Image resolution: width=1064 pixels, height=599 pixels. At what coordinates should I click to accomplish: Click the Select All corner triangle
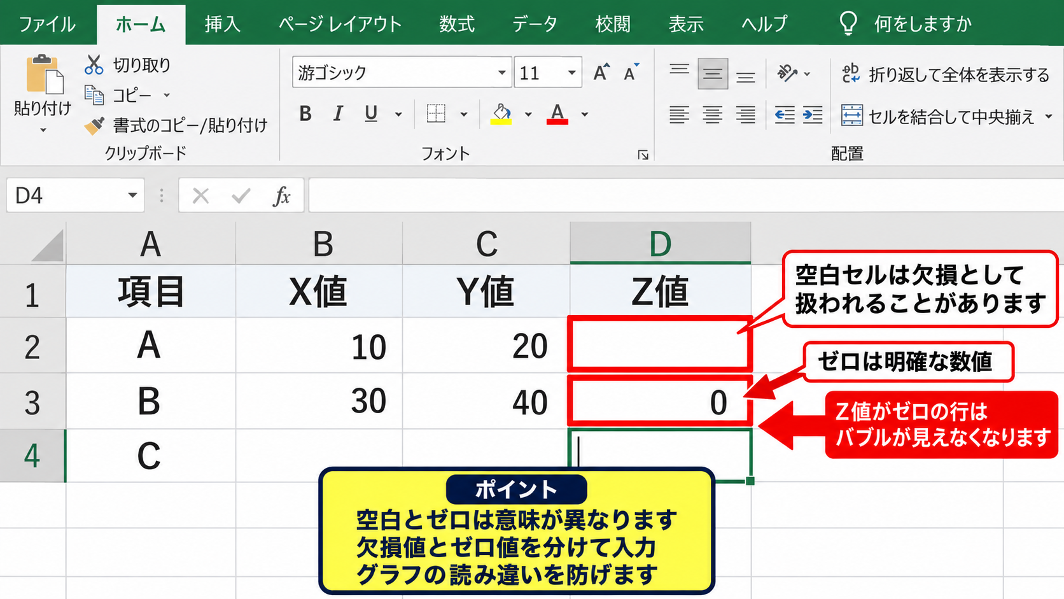48,246
